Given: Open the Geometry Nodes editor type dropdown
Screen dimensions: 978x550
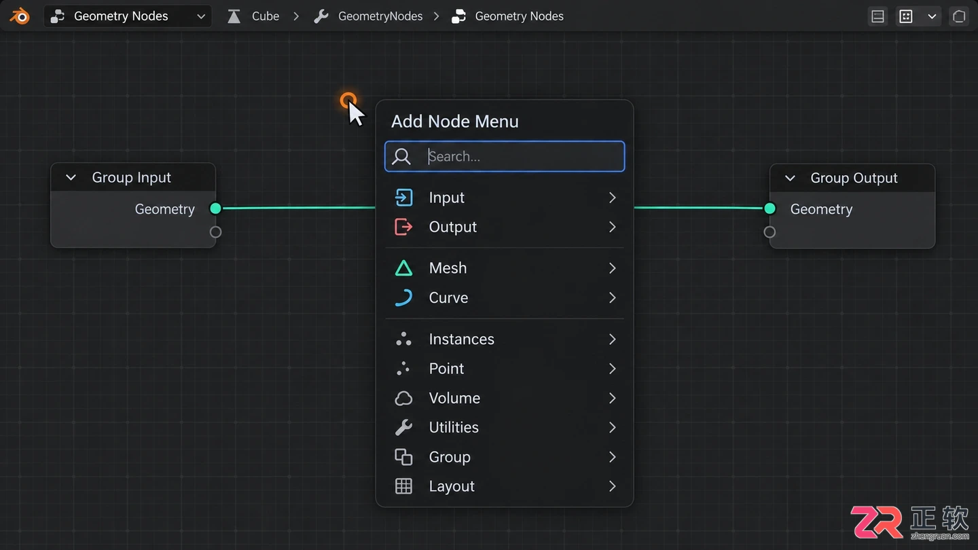Looking at the screenshot, I should [x=128, y=16].
